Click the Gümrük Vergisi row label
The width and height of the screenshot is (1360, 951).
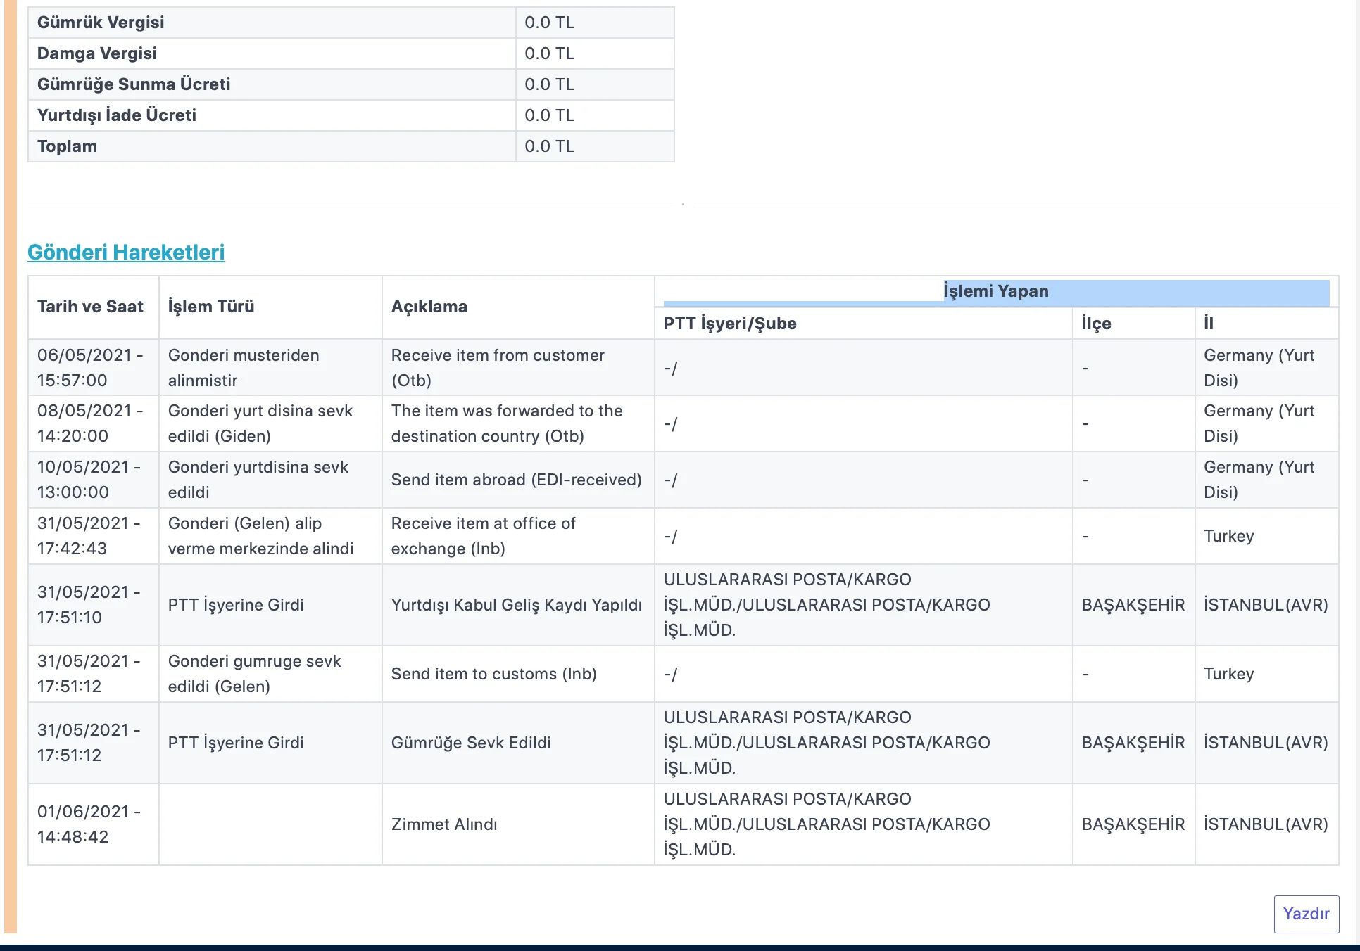coord(101,23)
